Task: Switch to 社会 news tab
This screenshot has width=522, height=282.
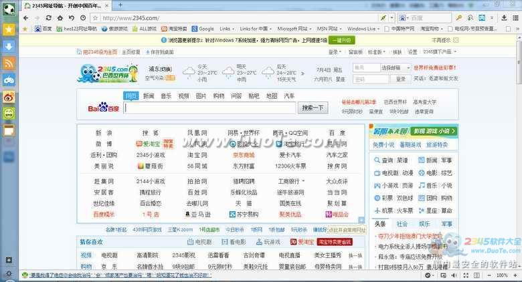Action: 402,224
